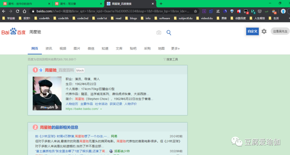Open a new browser tab
Image resolution: width=290 pixels, height=155 pixels.
pos(161,4)
